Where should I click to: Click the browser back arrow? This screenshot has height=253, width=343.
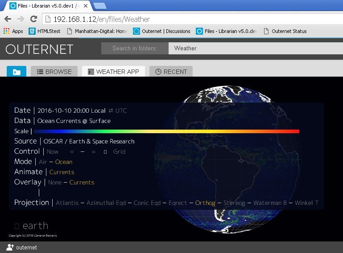[x=8, y=19]
